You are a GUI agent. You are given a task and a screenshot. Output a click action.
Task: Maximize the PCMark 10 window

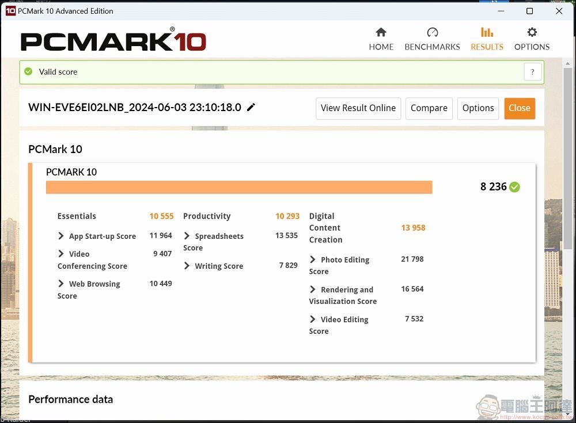(529, 11)
